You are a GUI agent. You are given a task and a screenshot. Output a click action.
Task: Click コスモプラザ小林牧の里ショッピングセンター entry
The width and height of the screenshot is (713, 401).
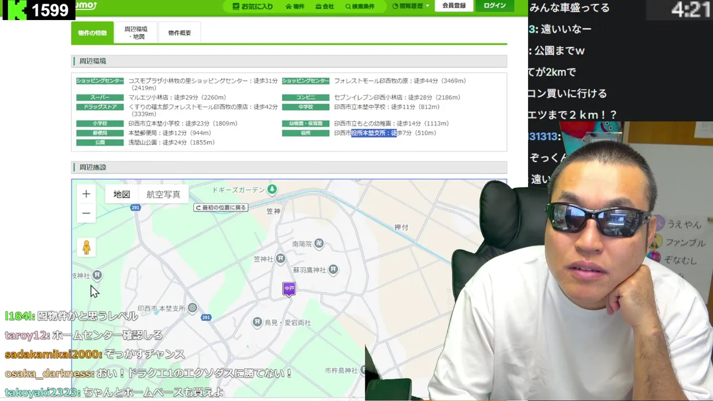pos(203,84)
